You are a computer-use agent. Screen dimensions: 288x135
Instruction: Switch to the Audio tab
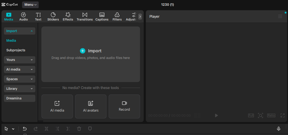(x=24, y=17)
